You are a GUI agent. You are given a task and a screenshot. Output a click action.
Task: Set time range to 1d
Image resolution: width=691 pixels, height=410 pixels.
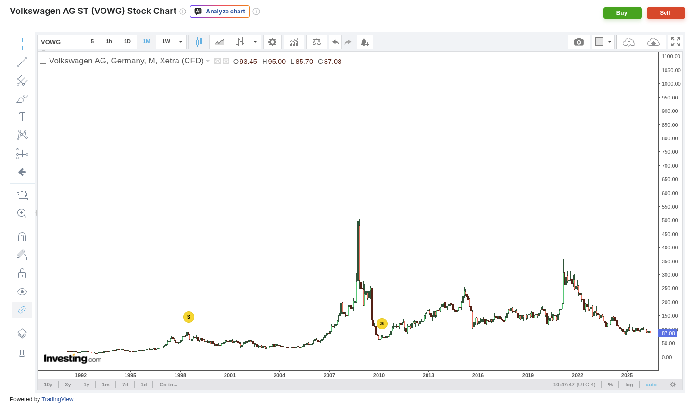pos(144,385)
